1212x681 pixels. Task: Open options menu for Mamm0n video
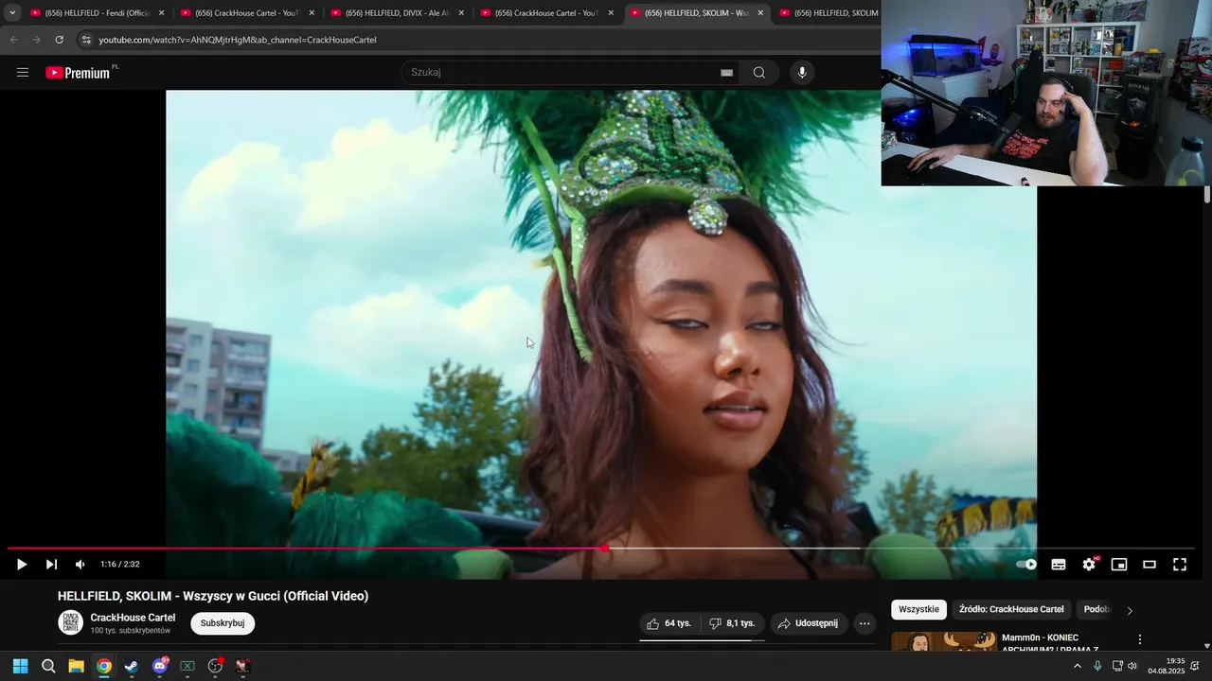coord(1140,639)
